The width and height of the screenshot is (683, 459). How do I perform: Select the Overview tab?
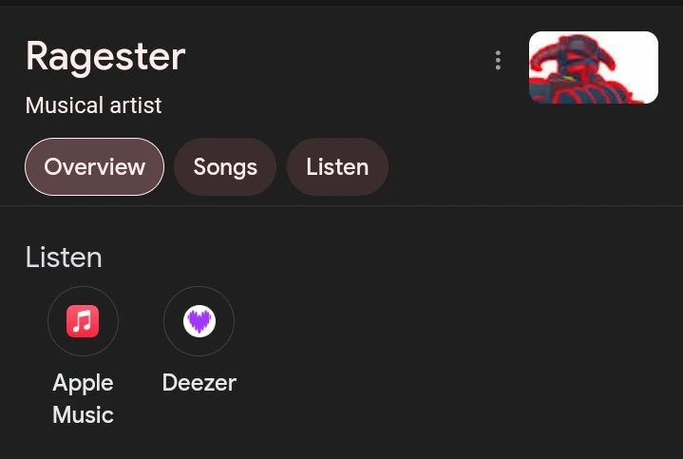[94, 167]
